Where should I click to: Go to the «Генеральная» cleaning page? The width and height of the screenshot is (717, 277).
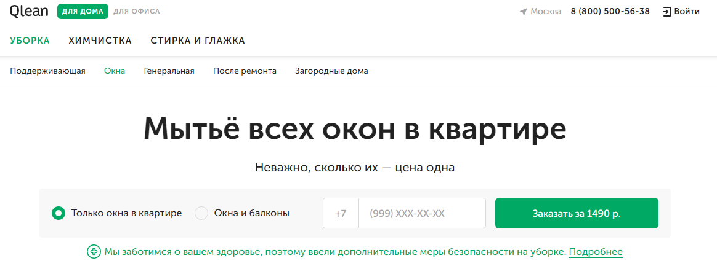[169, 71]
